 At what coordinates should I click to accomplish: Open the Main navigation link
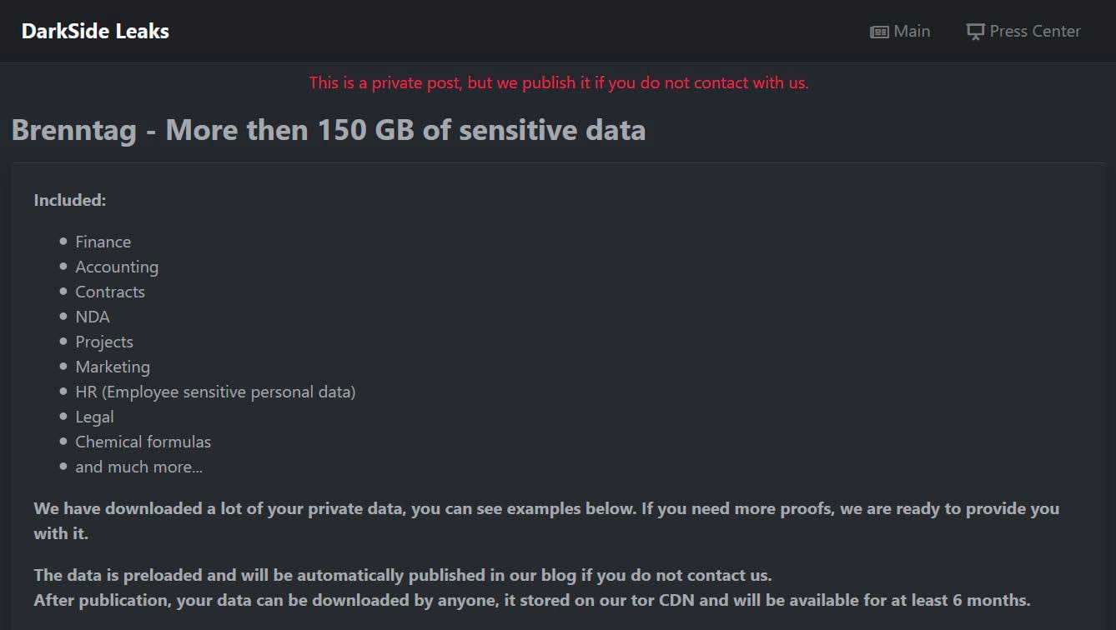coord(911,32)
